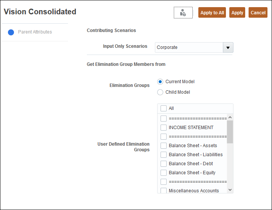
Task: Check the INCOME STATEMENT checkbox
Action: (164, 128)
